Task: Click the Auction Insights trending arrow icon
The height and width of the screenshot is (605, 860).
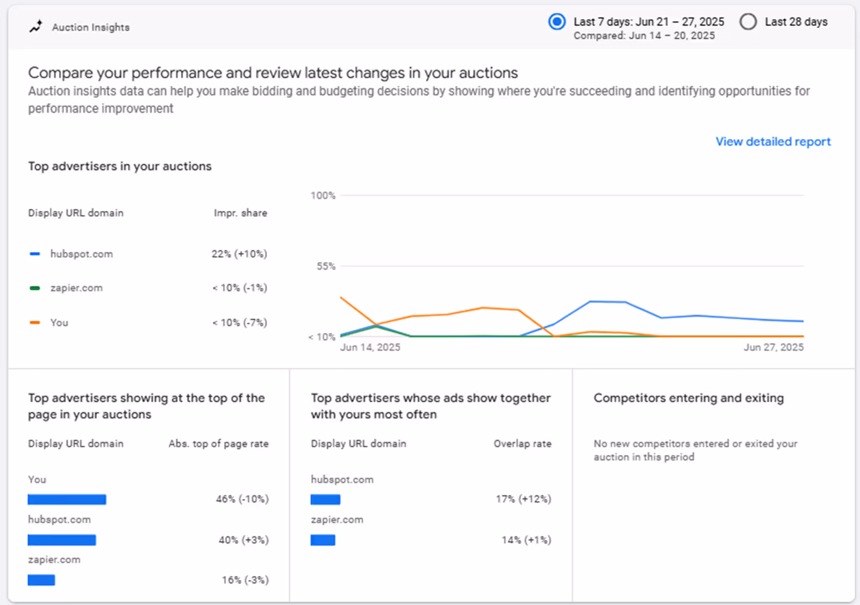Action: pyautogui.click(x=35, y=26)
